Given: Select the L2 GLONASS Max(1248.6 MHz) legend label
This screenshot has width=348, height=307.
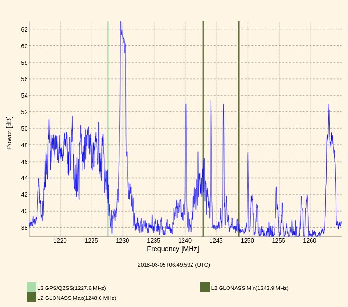Looking at the screenshot, I should point(77,298).
